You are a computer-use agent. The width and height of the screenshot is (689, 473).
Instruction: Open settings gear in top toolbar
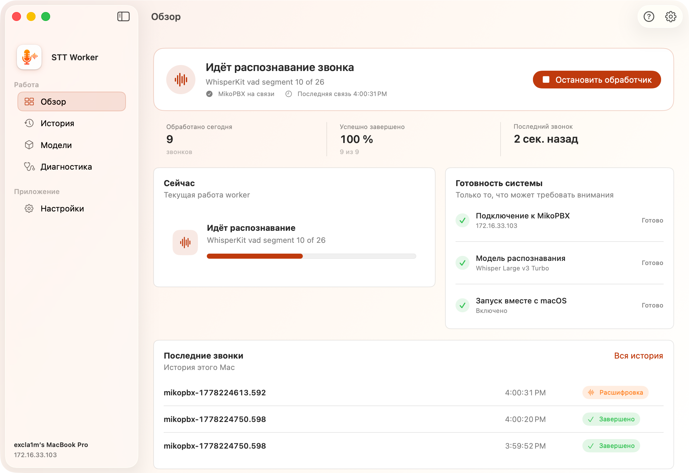click(671, 16)
